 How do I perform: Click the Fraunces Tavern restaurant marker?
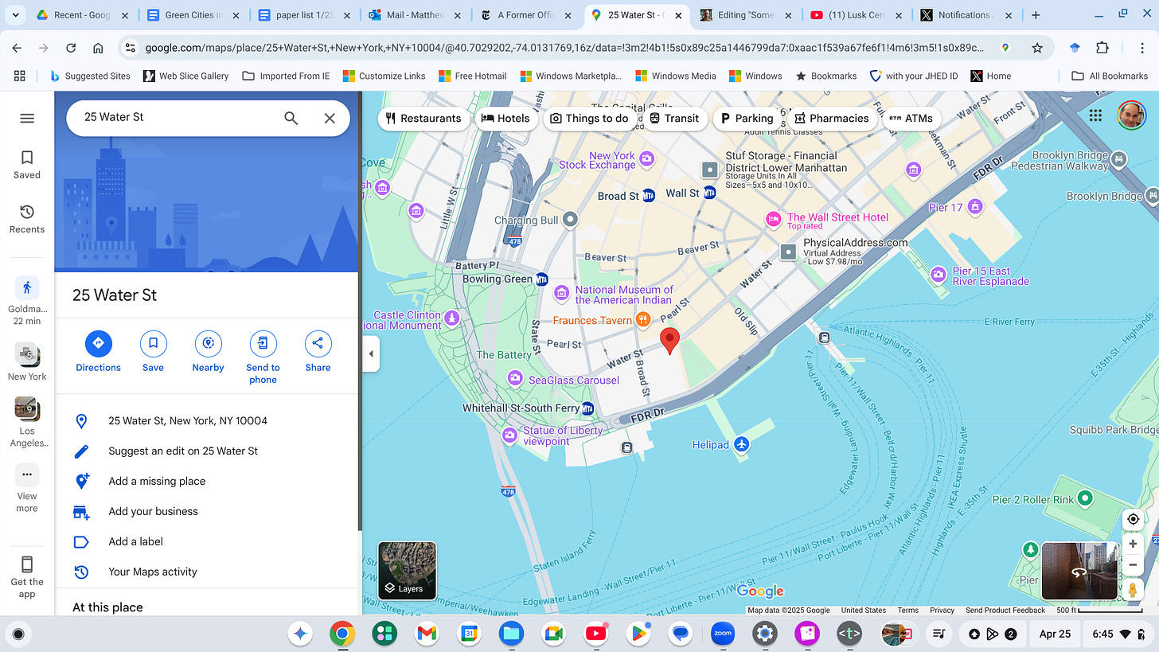[643, 320]
